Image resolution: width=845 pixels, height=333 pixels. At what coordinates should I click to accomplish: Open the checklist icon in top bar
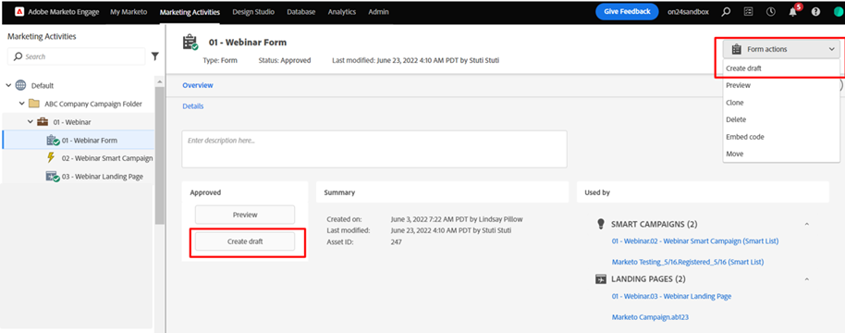click(749, 12)
